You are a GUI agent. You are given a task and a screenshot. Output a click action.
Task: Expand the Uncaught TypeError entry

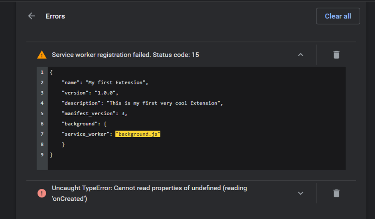click(x=300, y=193)
